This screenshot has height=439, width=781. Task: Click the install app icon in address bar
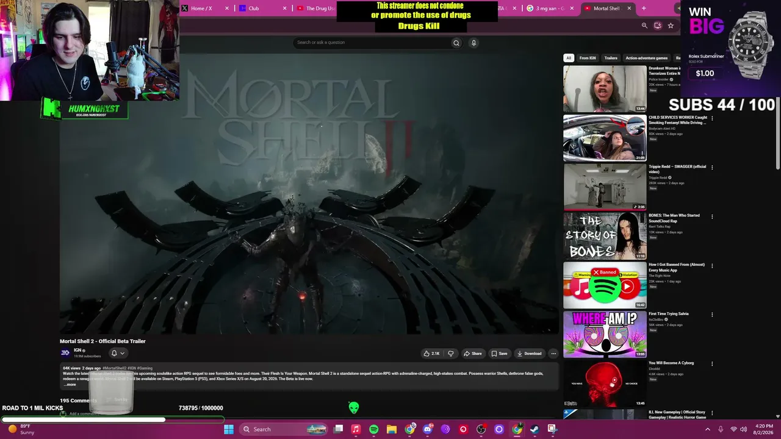(x=657, y=26)
